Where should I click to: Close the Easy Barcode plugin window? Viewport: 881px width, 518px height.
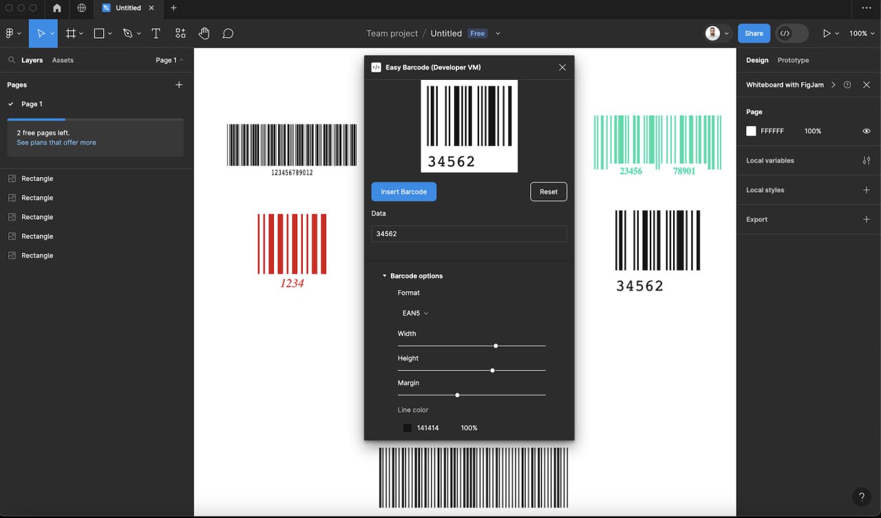pyautogui.click(x=562, y=68)
